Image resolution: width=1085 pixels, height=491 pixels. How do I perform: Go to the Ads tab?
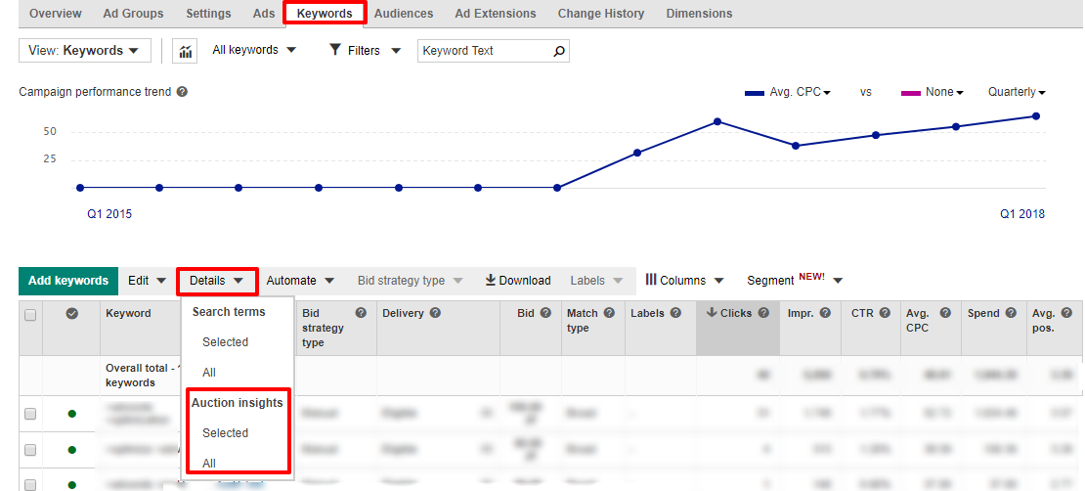(x=264, y=13)
